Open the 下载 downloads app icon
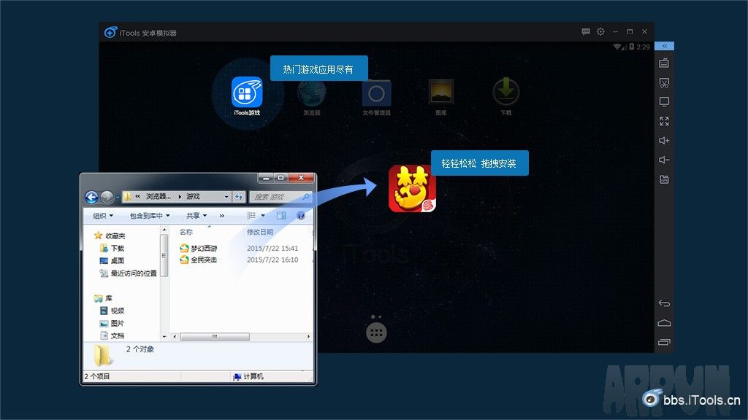This screenshot has width=748, height=420. 505,92
